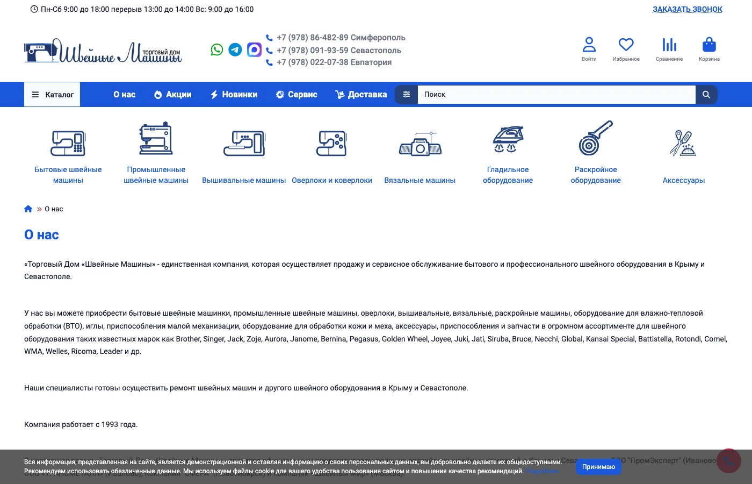The image size is (752, 484).
Task: Open search filter settings icon
Action: (407, 95)
